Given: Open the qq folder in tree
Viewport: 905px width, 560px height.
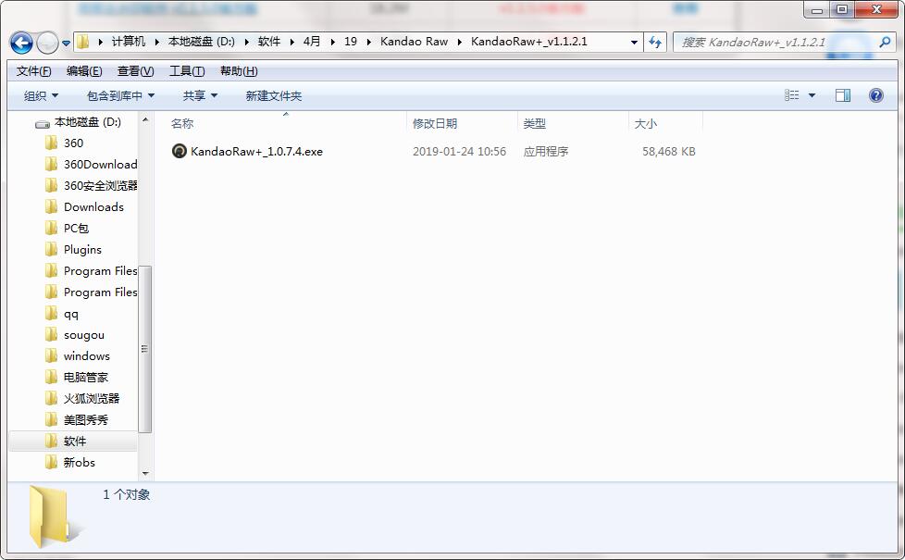Looking at the screenshot, I should (70, 314).
